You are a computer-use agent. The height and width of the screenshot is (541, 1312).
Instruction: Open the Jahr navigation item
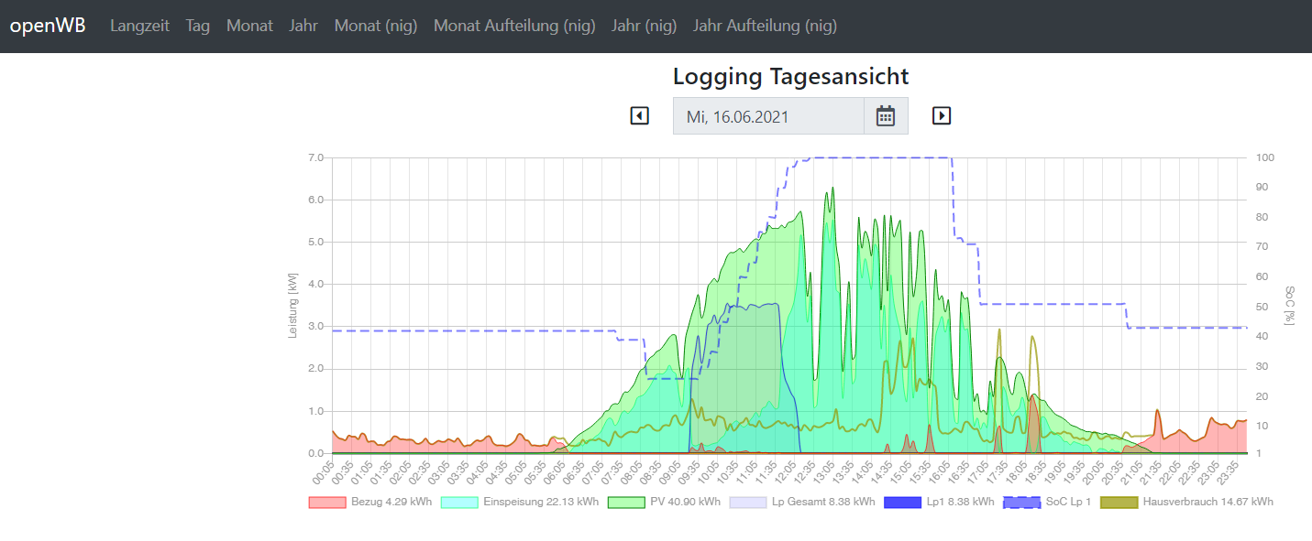point(303,26)
